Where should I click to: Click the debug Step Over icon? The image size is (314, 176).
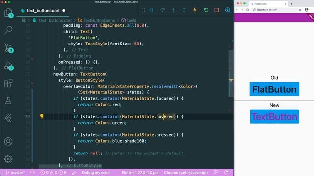click(162, 10)
